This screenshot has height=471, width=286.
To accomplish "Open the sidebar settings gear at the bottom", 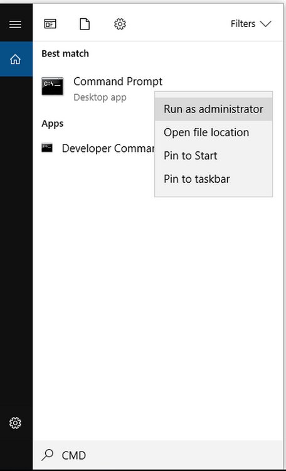I will [x=15, y=423].
